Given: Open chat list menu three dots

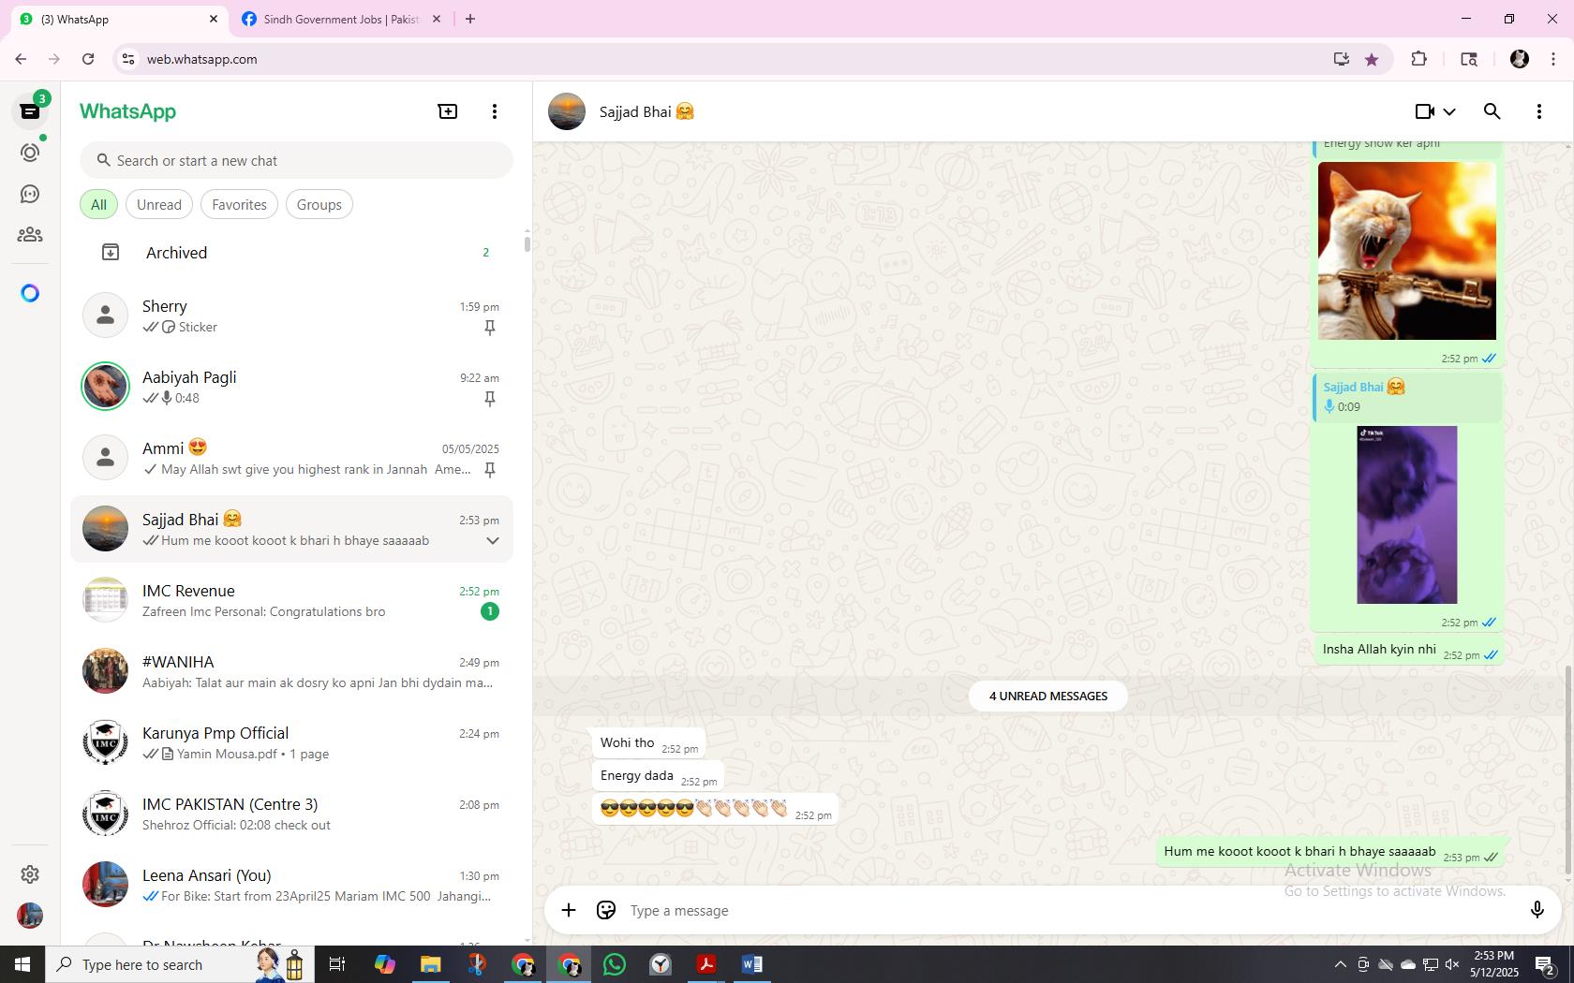Looking at the screenshot, I should tap(495, 111).
